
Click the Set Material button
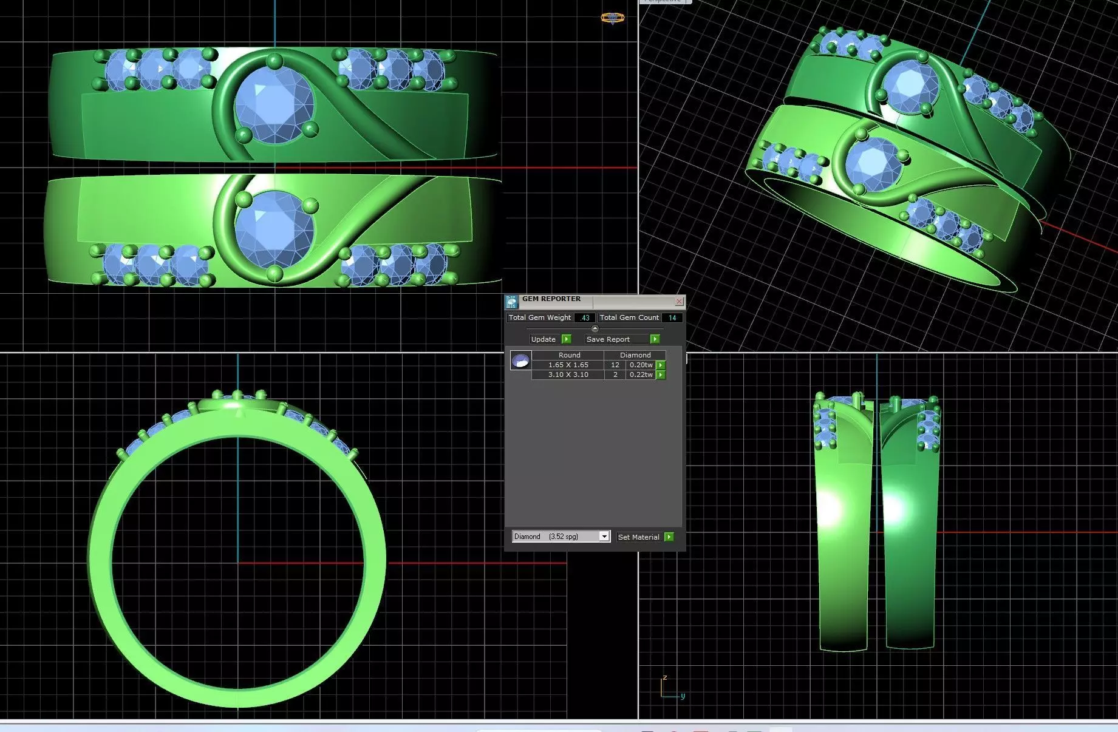[645, 537]
